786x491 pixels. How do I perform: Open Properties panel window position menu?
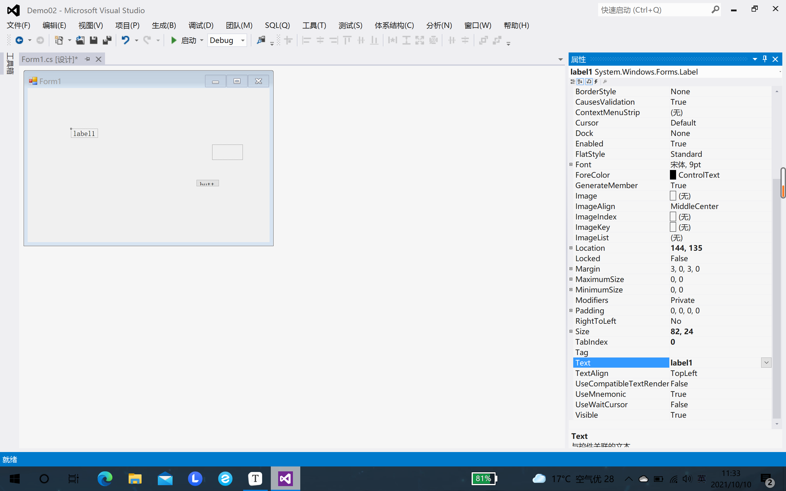pyautogui.click(x=755, y=59)
